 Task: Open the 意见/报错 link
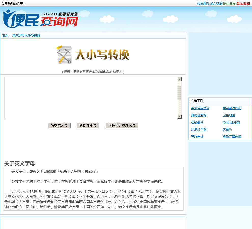click(243, 3)
